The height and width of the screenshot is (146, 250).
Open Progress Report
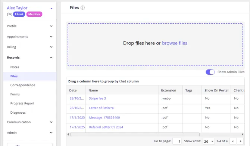pos(22,103)
